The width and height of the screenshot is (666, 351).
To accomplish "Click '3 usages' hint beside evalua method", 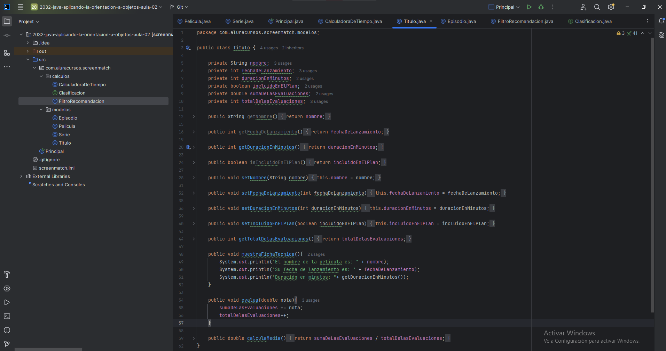I will tap(311, 300).
